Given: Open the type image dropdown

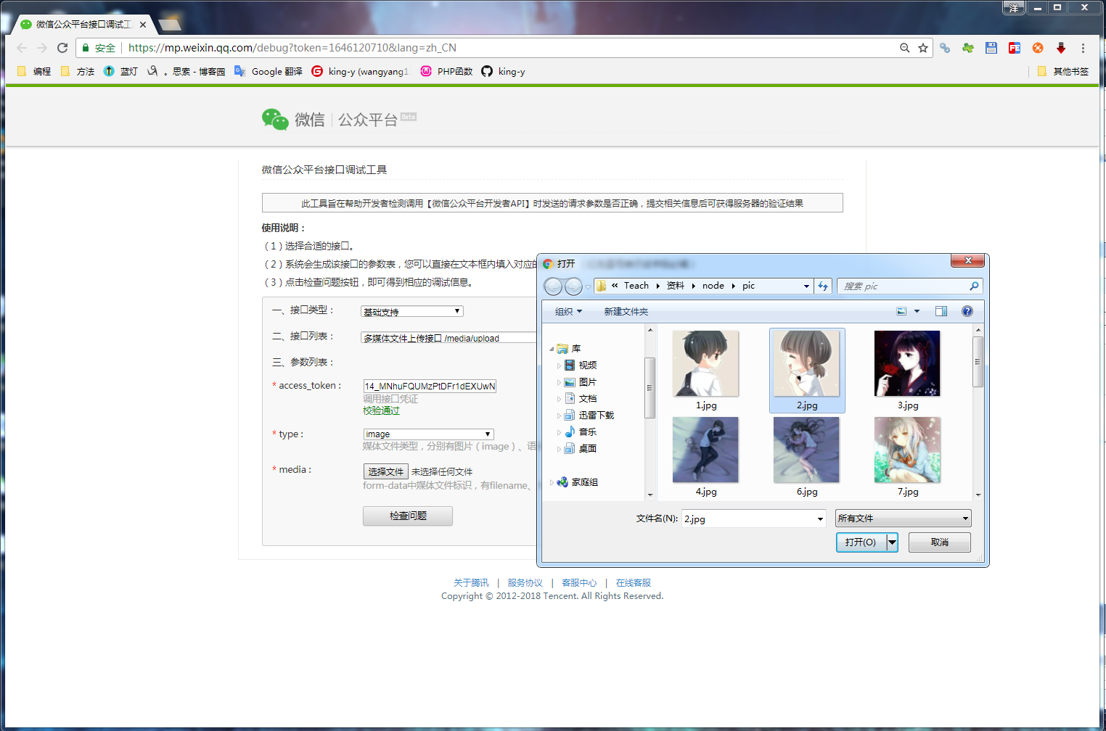Looking at the screenshot, I should tap(428, 434).
